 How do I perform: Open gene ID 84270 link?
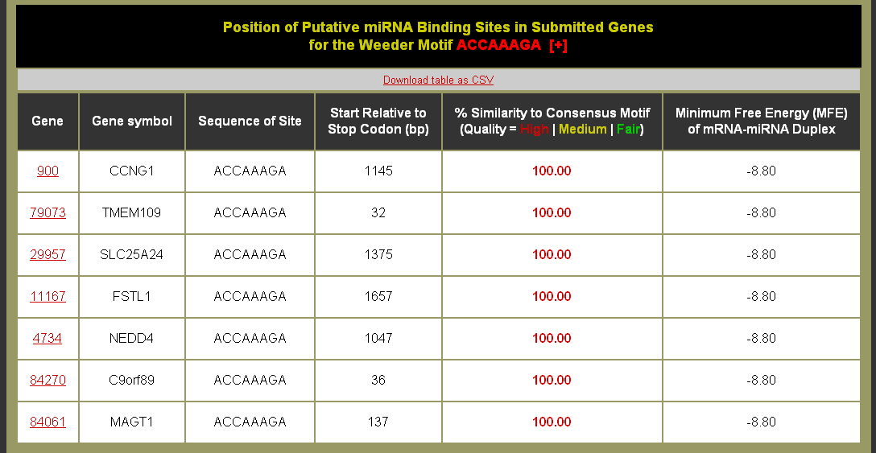(48, 380)
